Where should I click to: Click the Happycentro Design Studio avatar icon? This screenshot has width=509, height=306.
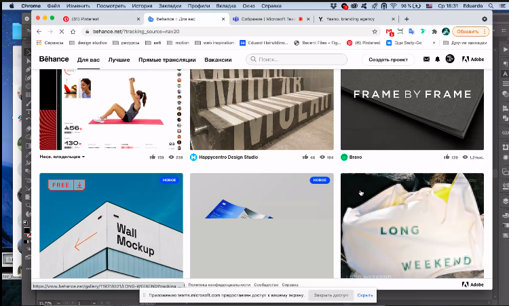pos(193,157)
